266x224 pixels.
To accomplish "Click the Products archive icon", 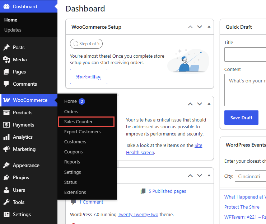I will 6,113.
